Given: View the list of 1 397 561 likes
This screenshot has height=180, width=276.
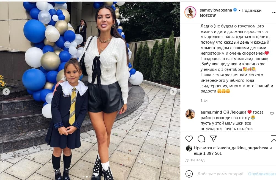Looking at the screenshot, I should coord(208,153).
